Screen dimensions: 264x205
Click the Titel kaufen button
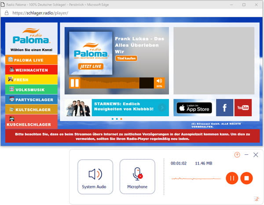coord(126,59)
